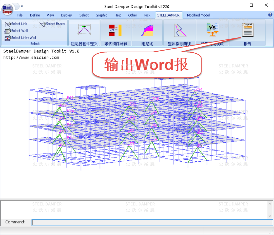Click the Select group label in the ribbon
This screenshot has height=235, width=274.
35,44
